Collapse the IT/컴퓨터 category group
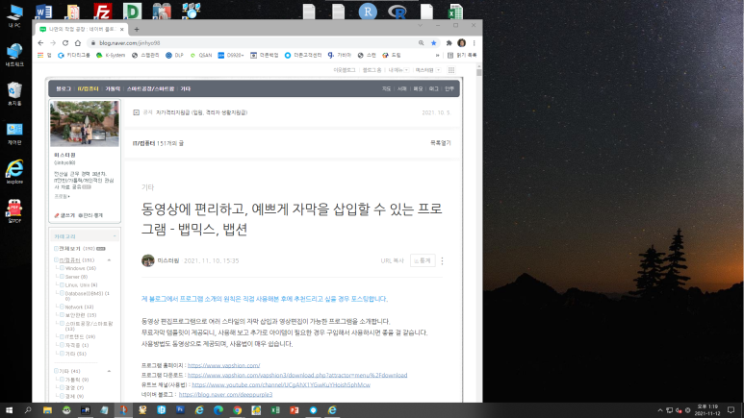 point(109,260)
